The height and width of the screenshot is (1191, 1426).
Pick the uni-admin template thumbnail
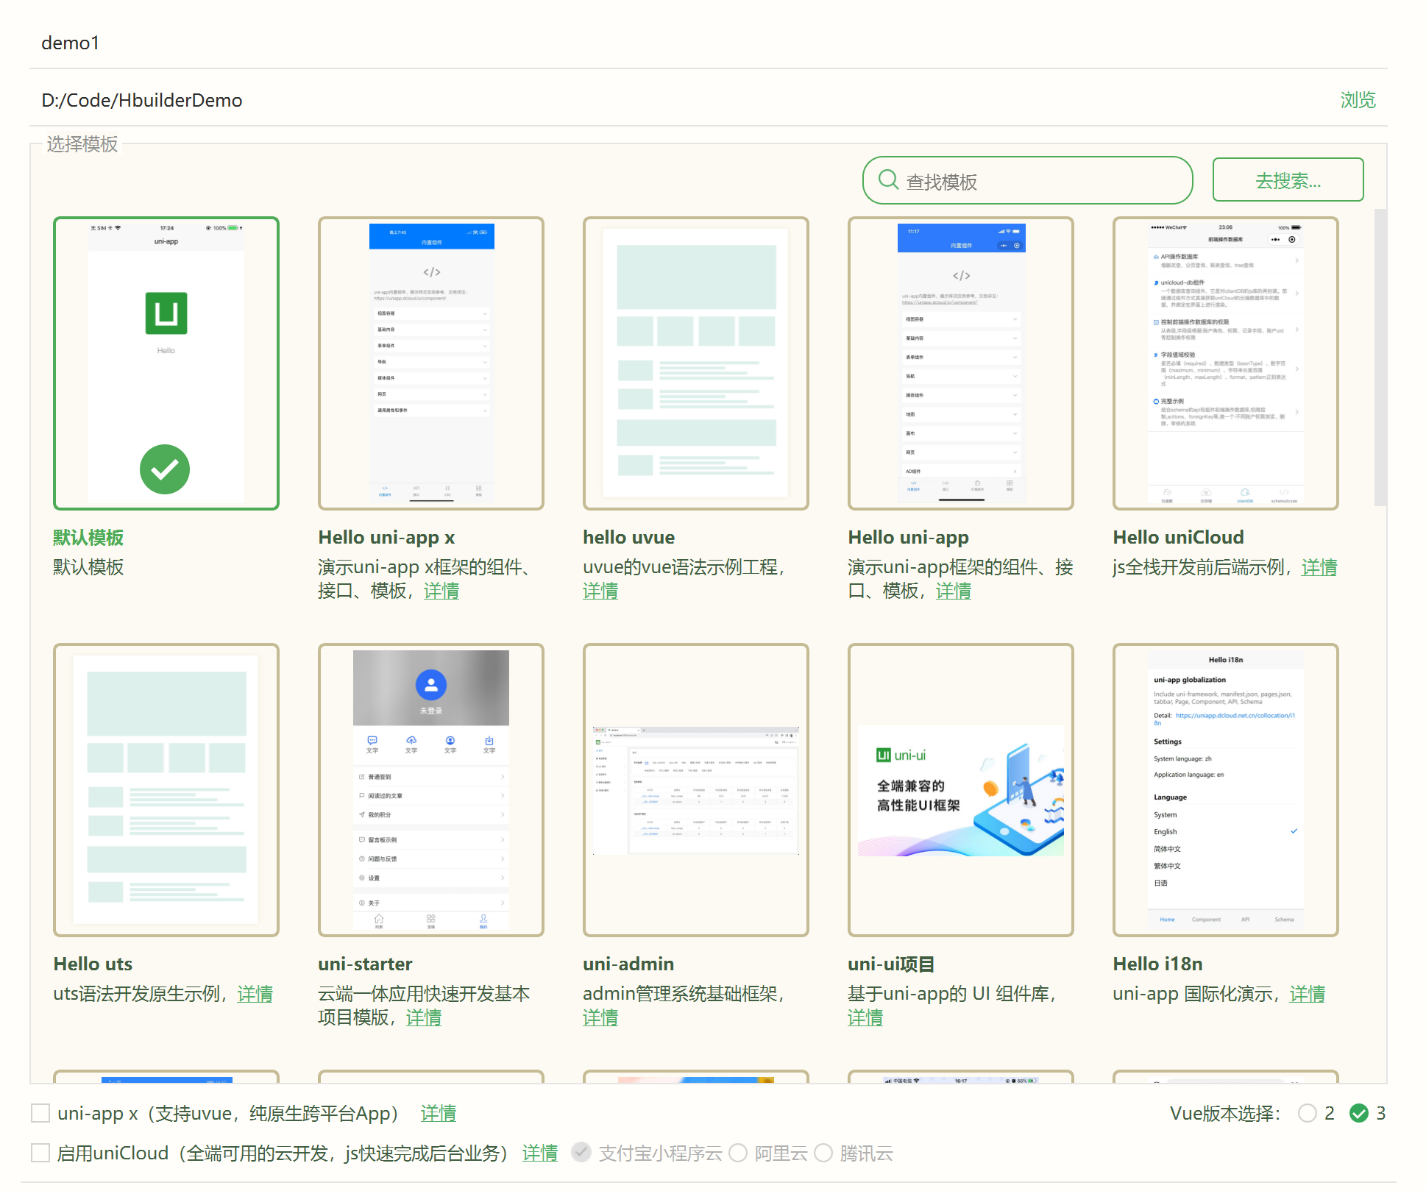pos(696,790)
